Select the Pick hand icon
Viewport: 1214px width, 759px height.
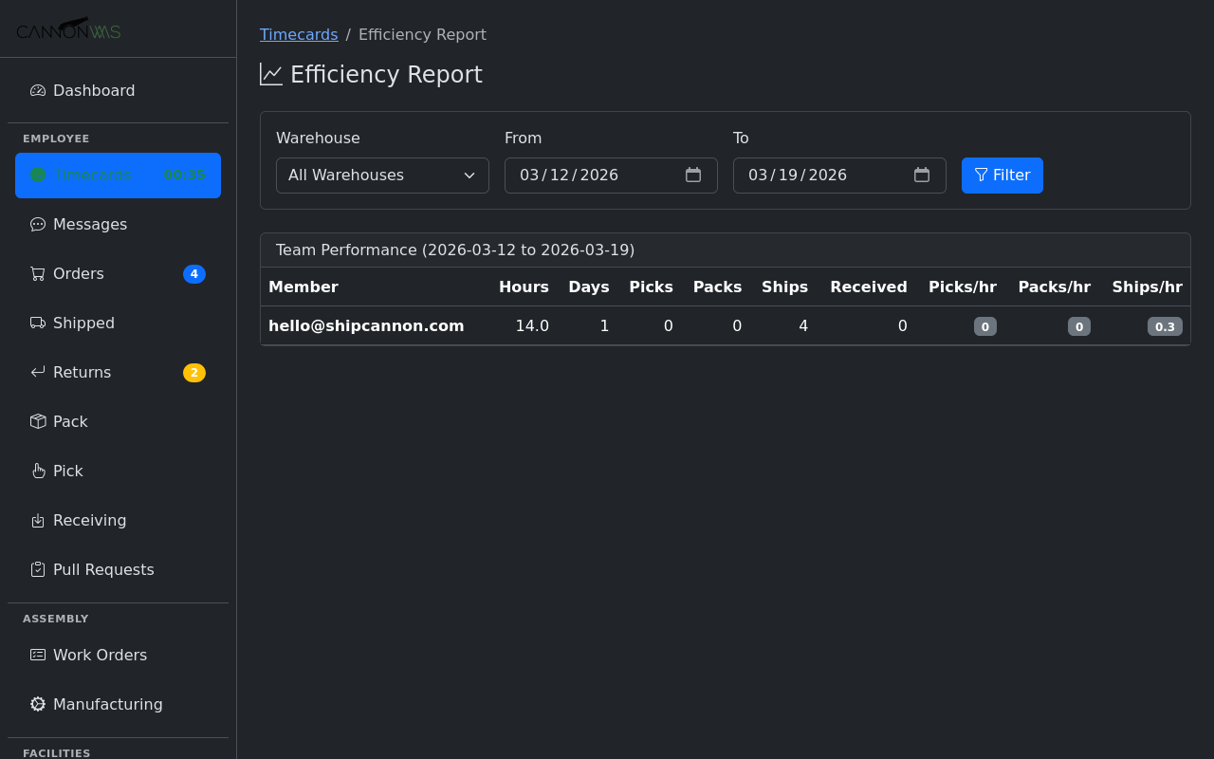(37, 471)
